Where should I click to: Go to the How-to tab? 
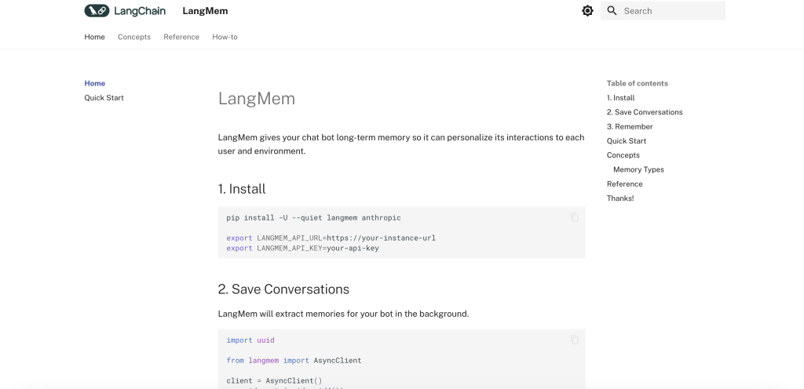click(225, 37)
